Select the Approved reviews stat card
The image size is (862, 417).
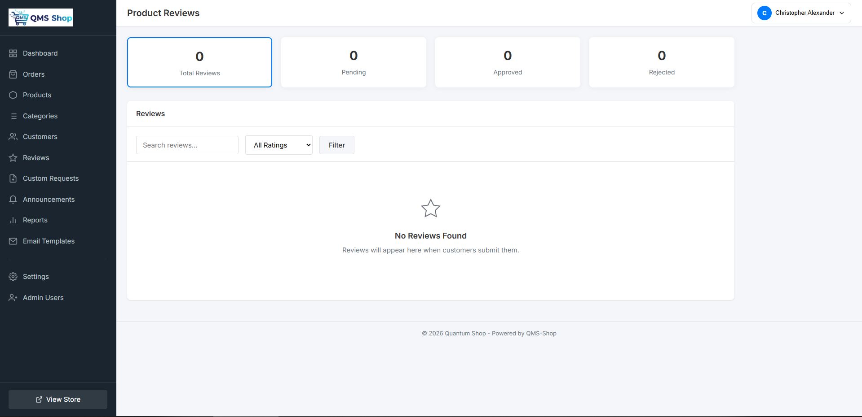508,62
